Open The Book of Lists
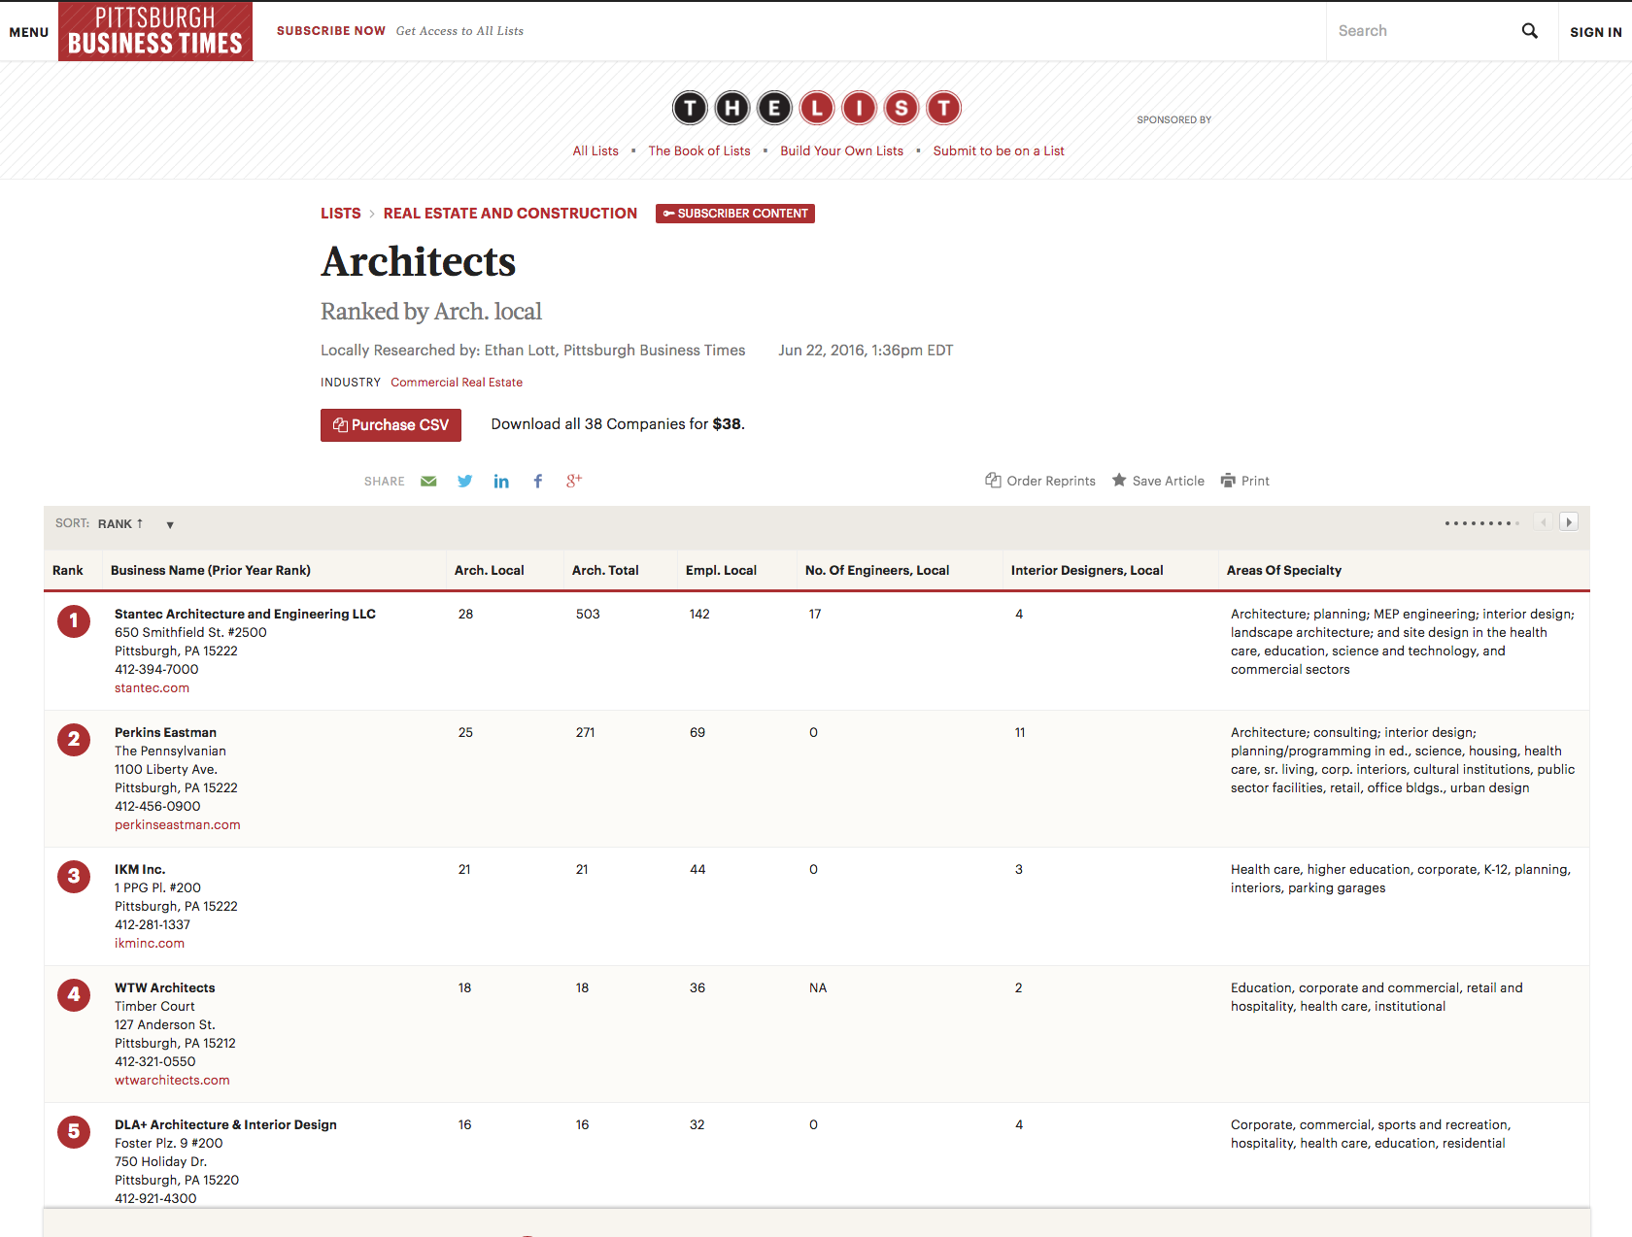Screen dimensions: 1632x1237 coord(699,150)
